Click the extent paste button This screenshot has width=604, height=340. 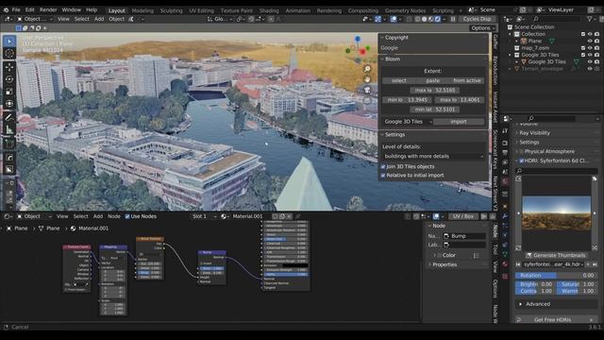(x=432, y=80)
